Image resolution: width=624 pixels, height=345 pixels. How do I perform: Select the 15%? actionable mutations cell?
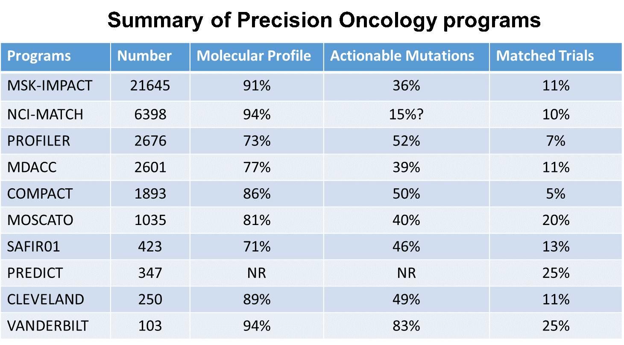click(x=406, y=114)
